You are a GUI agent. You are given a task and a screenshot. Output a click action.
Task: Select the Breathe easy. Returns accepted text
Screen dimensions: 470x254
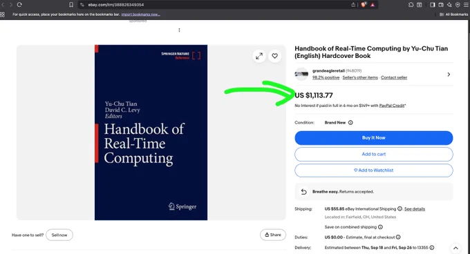click(x=343, y=192)
